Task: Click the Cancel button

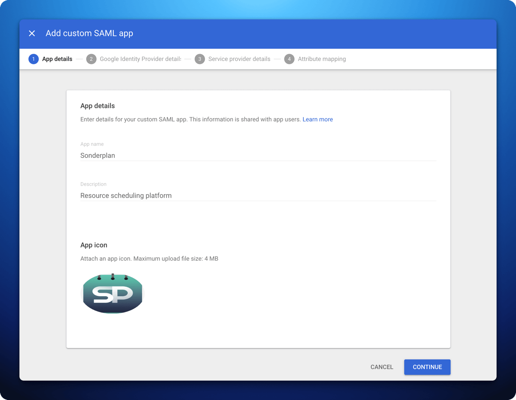Action: [x=382, y=367]
